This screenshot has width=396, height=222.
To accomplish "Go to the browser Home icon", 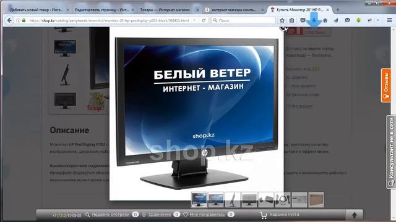I will (x=325, y=20).
